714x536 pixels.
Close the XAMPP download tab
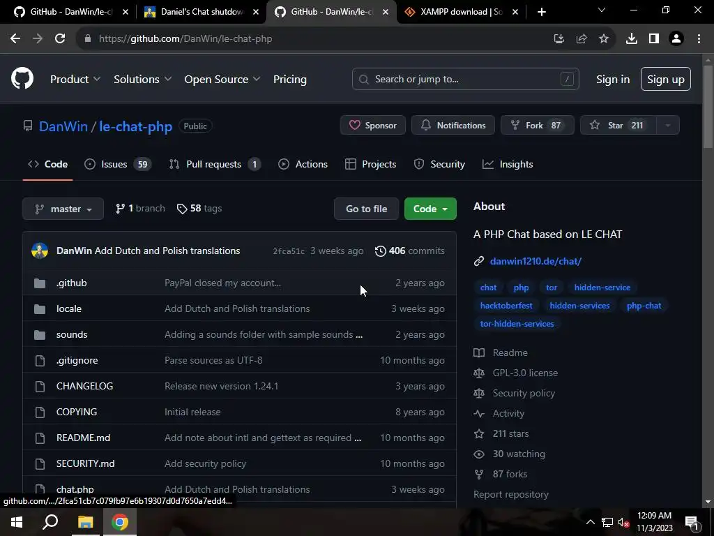coord(515,12)
